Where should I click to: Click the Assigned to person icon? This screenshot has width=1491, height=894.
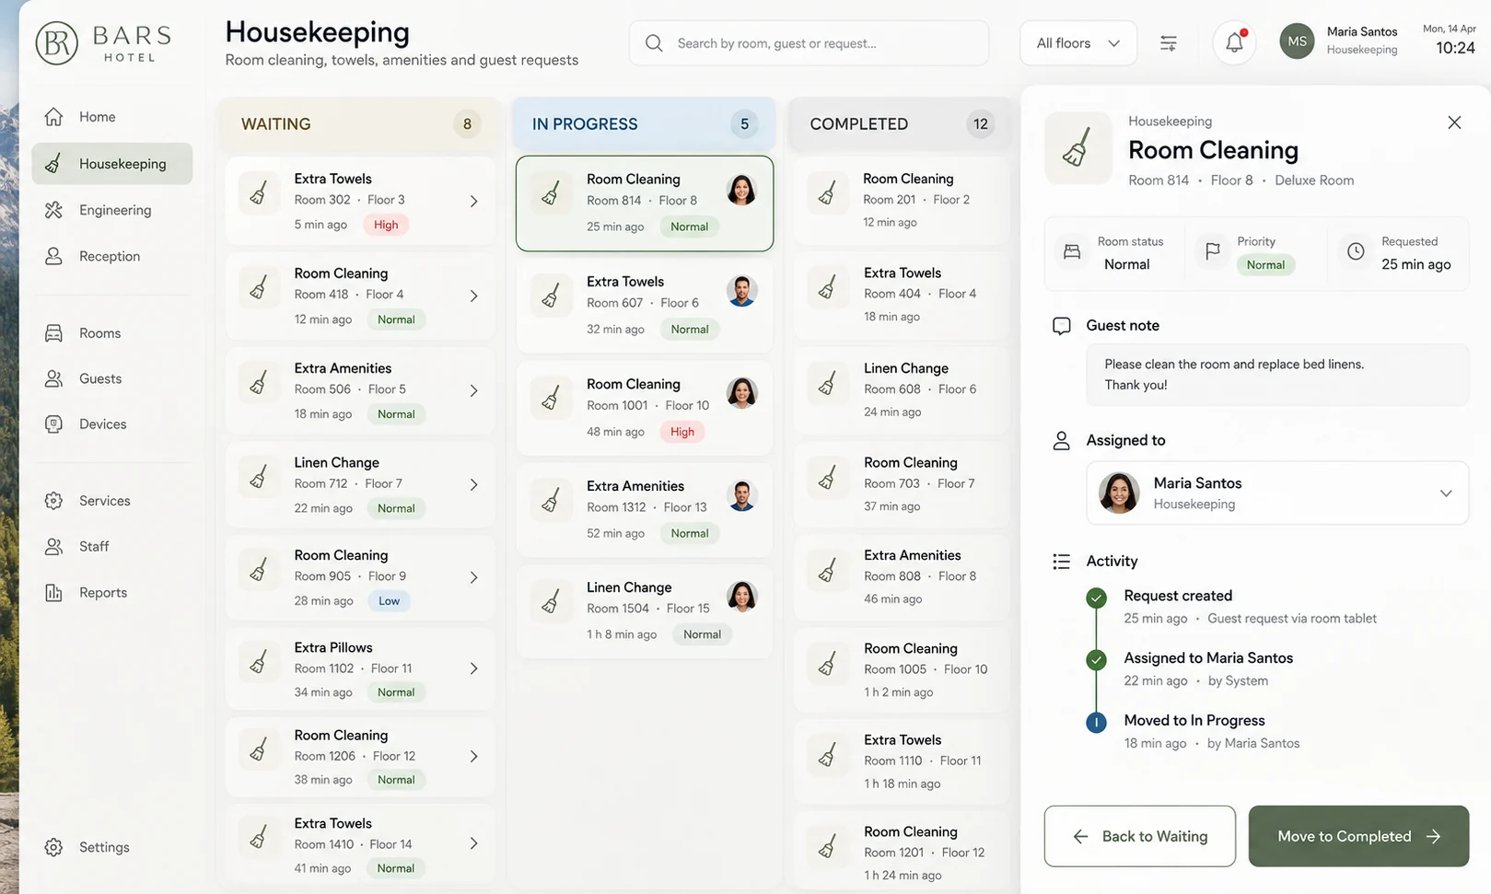[1062, 441]
